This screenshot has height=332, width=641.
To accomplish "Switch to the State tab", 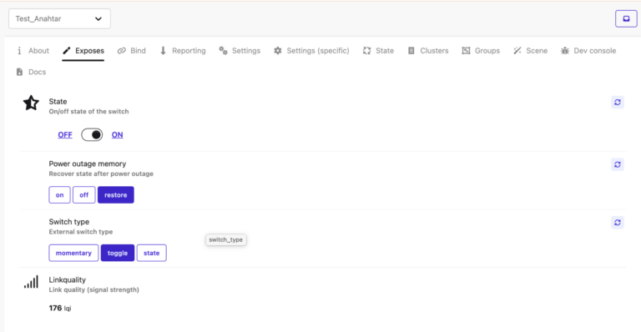I will coord(379,51).
